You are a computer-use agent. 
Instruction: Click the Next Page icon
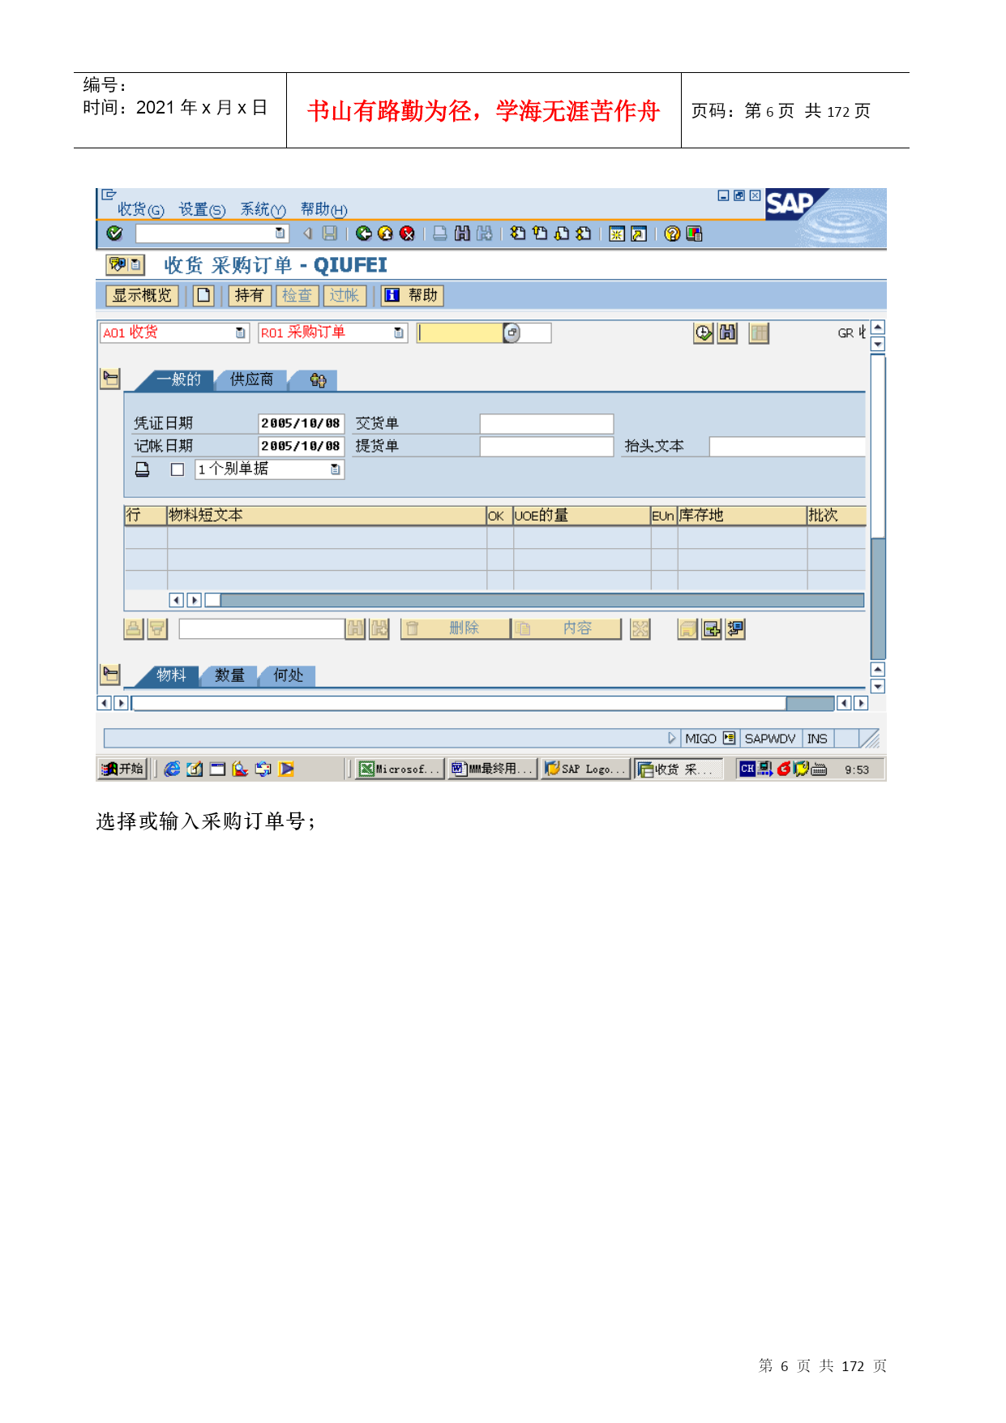click(562, 234)
